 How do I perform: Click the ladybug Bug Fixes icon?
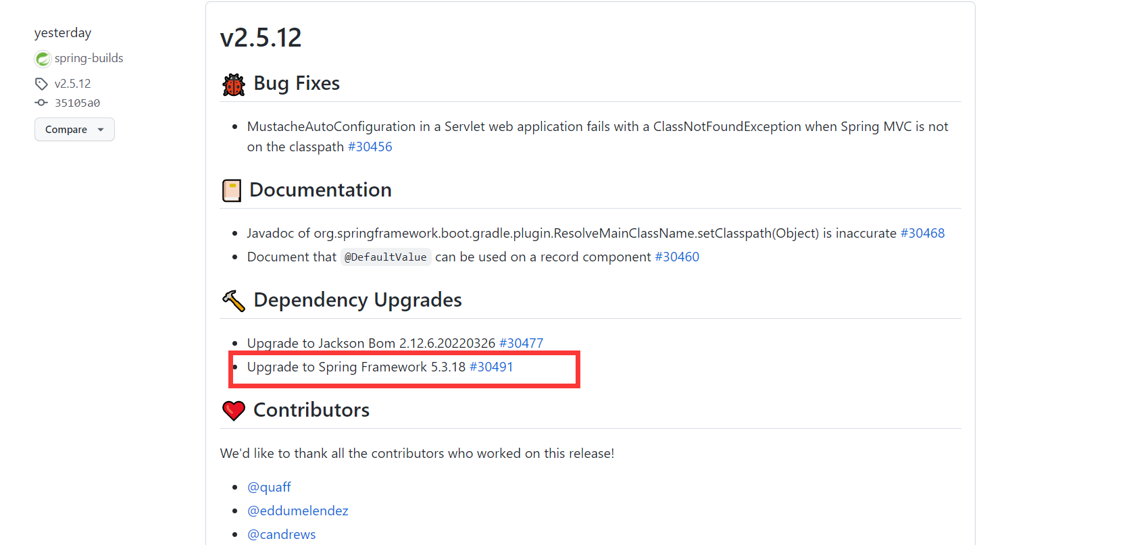(x=234, y=84)
